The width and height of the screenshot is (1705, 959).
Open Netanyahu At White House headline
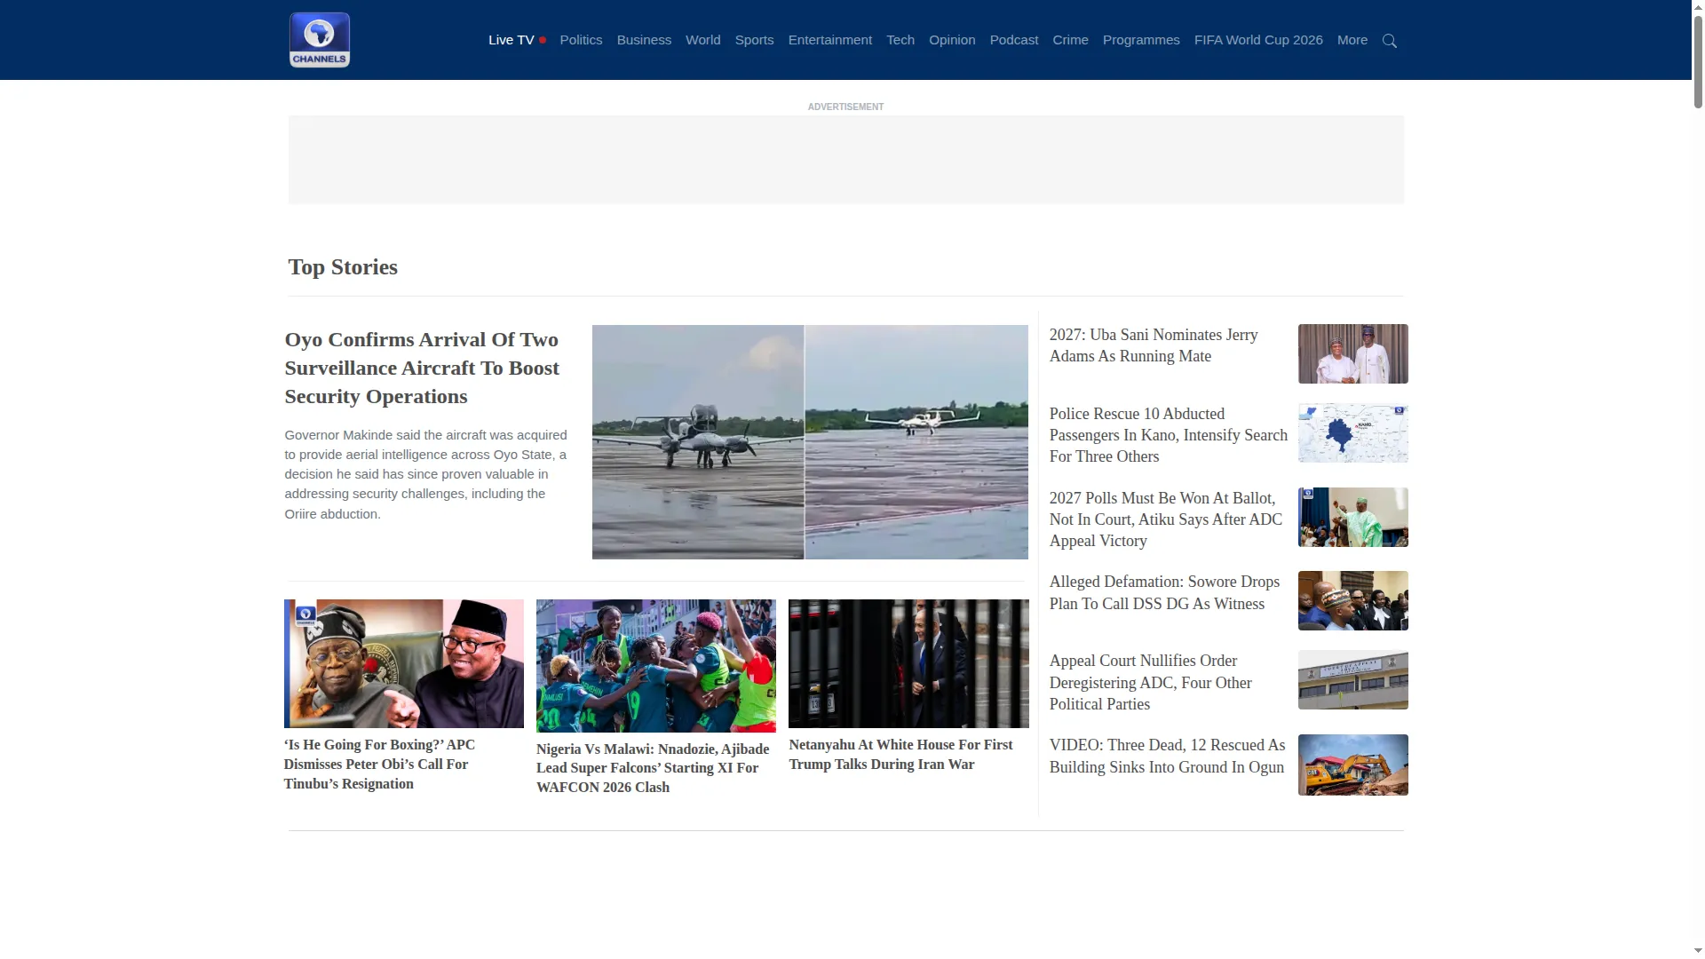(900, 754)
